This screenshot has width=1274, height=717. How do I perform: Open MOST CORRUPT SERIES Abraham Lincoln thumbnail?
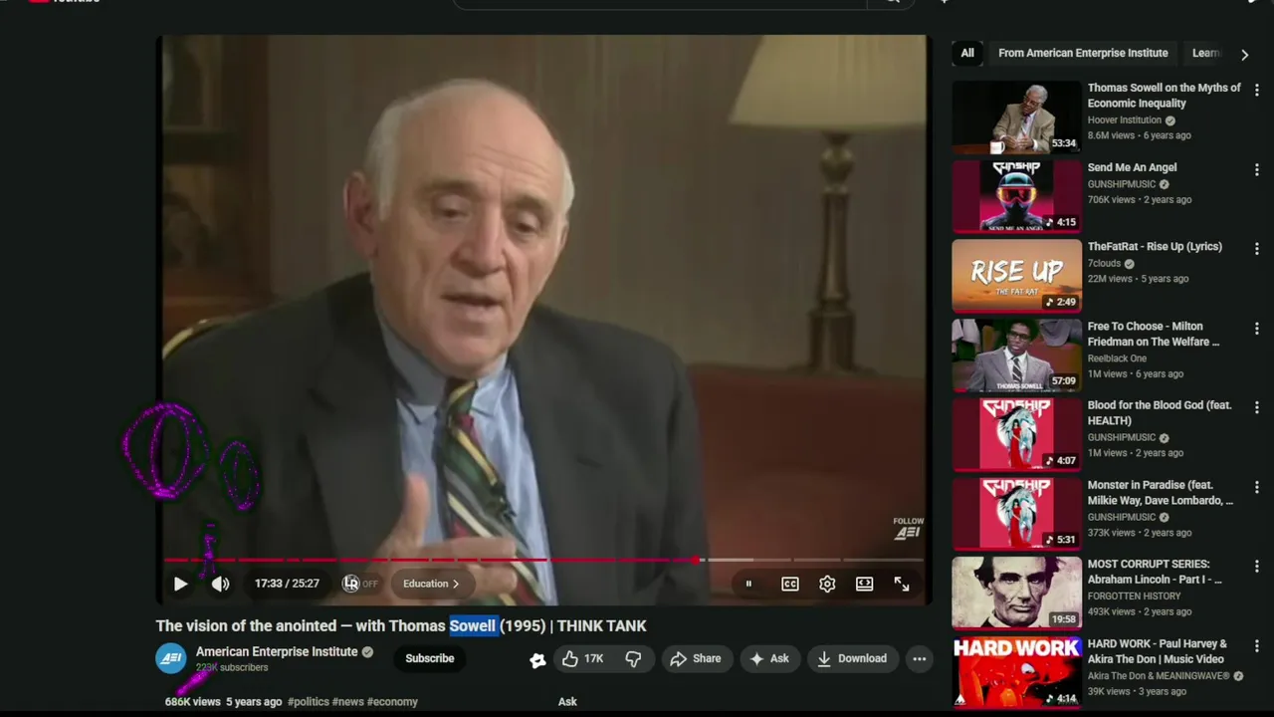tap(1016, 593)
